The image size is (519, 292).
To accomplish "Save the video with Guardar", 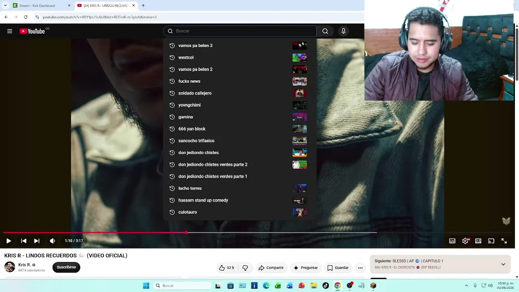I will 338,268.
